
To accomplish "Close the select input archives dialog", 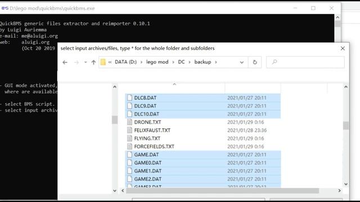I will (x=343, y=48).
